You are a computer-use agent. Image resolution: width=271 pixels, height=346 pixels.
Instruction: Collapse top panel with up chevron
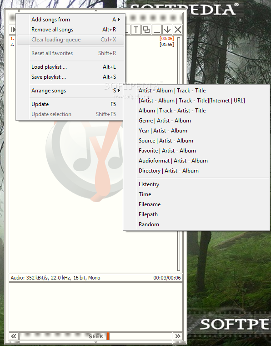click(96, 10)
